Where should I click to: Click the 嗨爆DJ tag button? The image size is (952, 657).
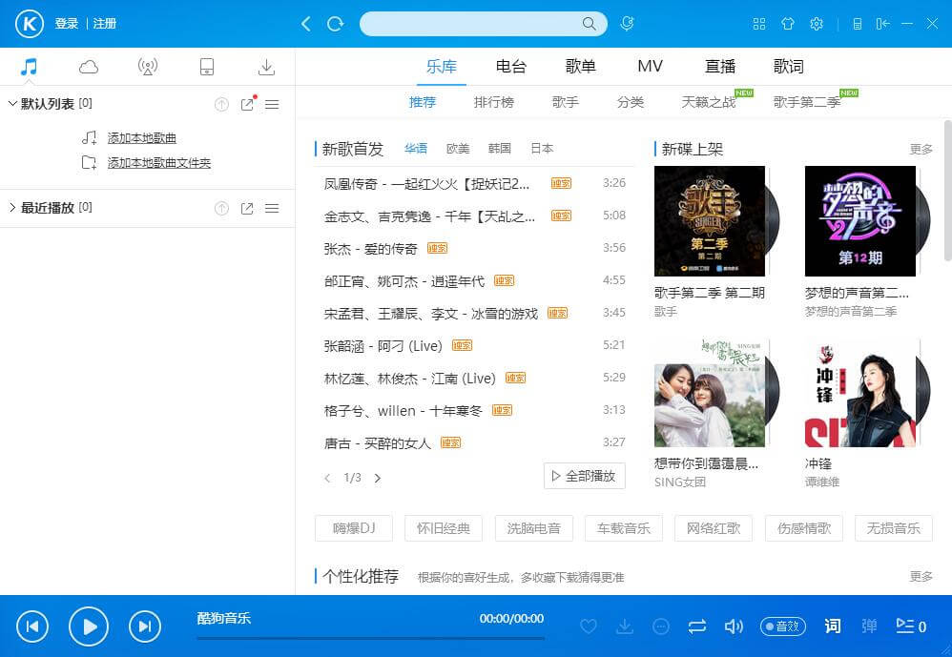click(354, 528)
